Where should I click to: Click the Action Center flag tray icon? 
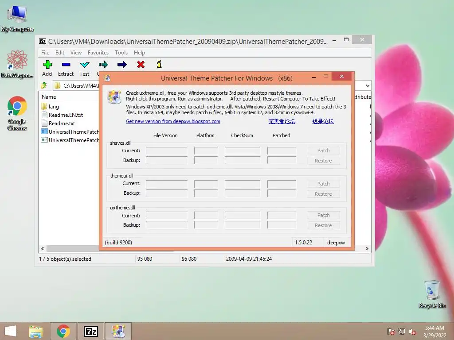click(x=391, y=332)
